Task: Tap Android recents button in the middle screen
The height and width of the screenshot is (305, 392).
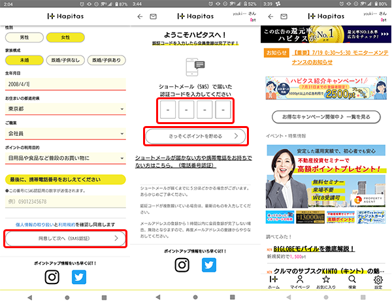Action: point(233,297)
